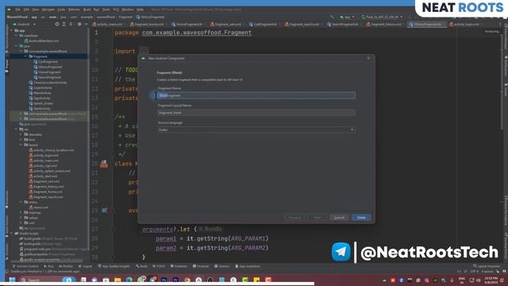Open the Help menu
The height and width of the screenshot is (286, 508).
tap(140, 10)
